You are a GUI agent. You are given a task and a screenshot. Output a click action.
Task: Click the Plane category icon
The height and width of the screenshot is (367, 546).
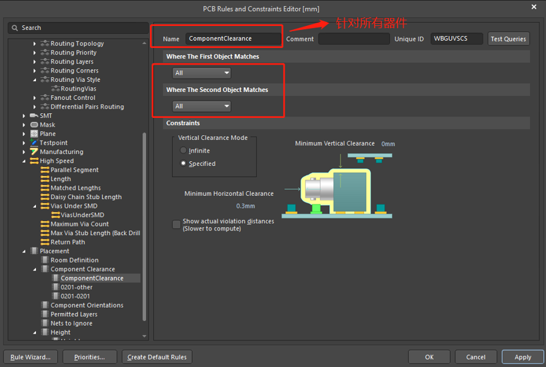(x=34, y=134)
